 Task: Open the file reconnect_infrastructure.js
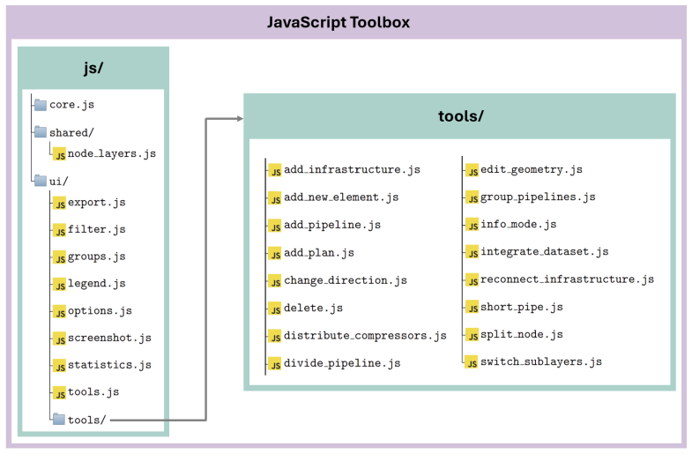(567, 279)
